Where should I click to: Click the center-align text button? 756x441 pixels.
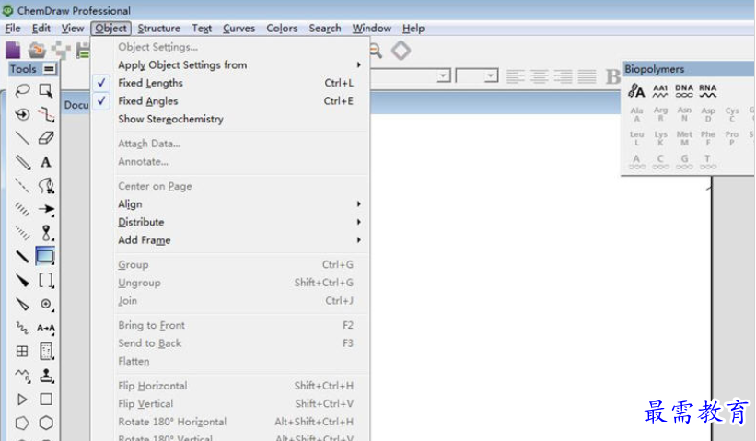point(539,76)
